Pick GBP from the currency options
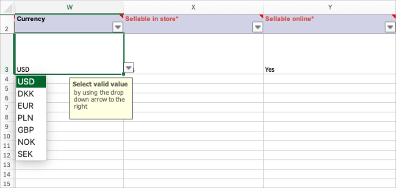This screenshot has width=396, height=188. click(26, 130)
